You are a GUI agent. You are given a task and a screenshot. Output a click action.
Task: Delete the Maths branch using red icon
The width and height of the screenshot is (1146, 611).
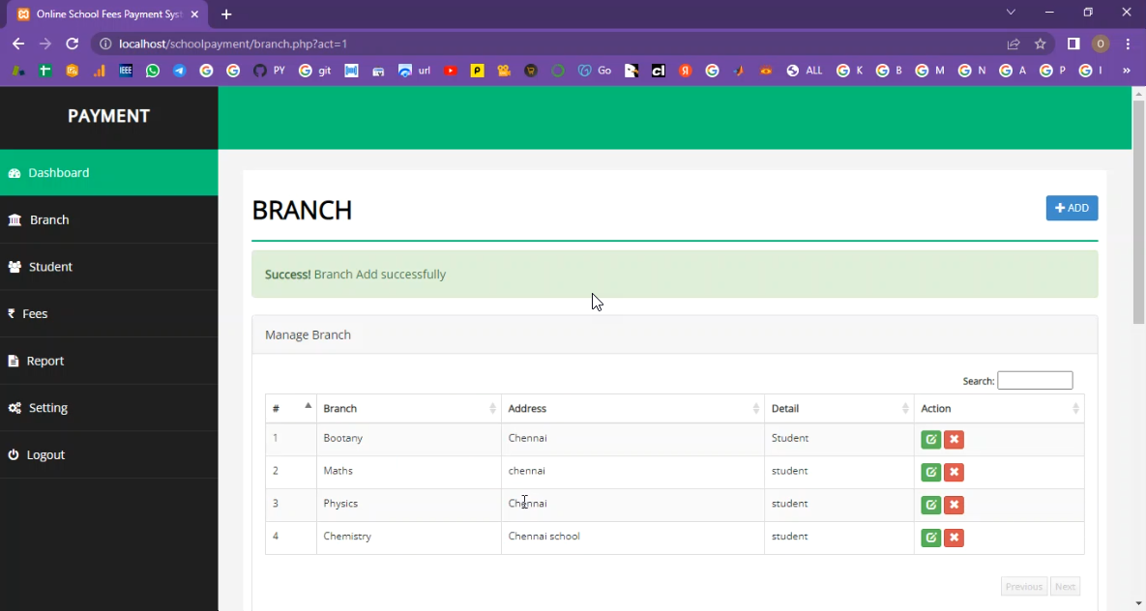(x=954, y=473)
